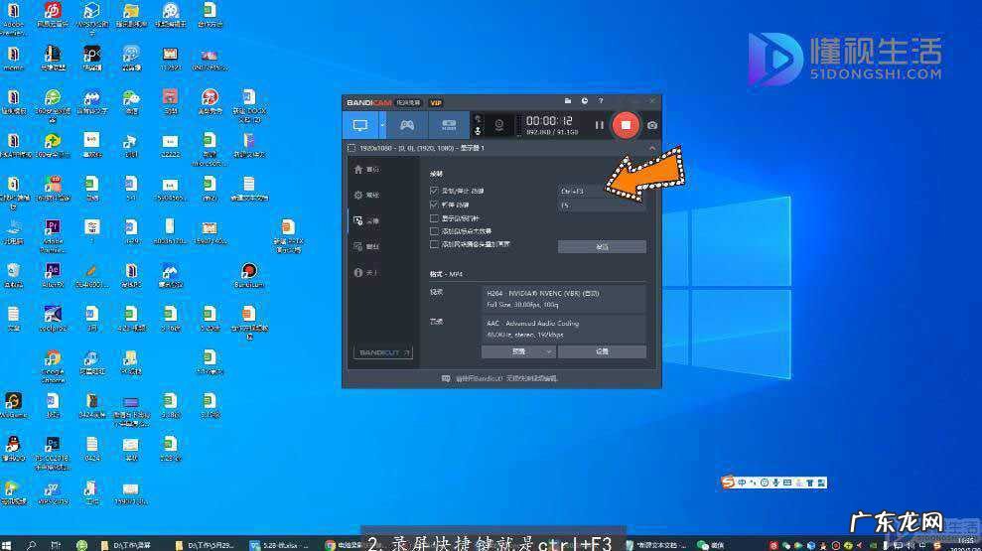
Task: Open taskbar search magnifier
Action: (x=32, y=545)
